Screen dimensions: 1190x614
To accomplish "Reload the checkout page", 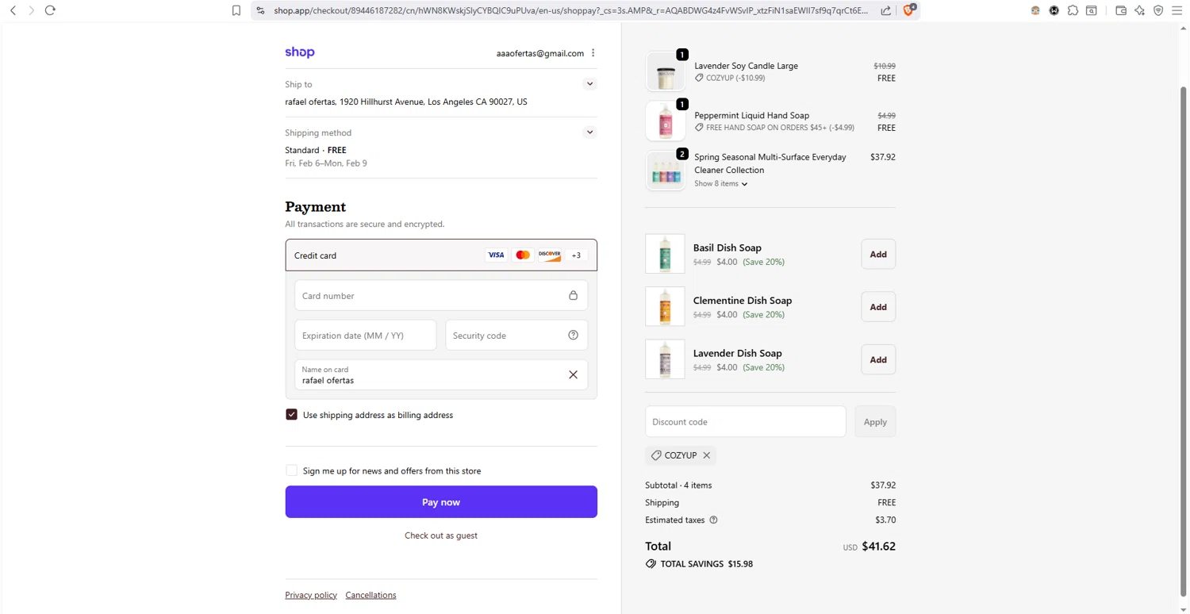I will coord(50,10).
